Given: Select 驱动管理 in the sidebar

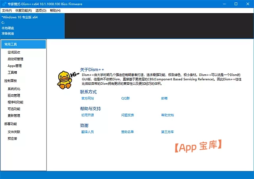Looking at the screenshot, I should (14, 95).
